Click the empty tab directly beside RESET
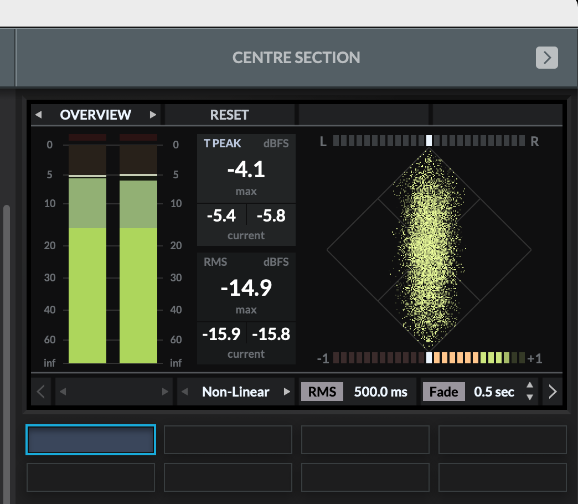Screen dimensions: 578x504 tap(364, 115)
